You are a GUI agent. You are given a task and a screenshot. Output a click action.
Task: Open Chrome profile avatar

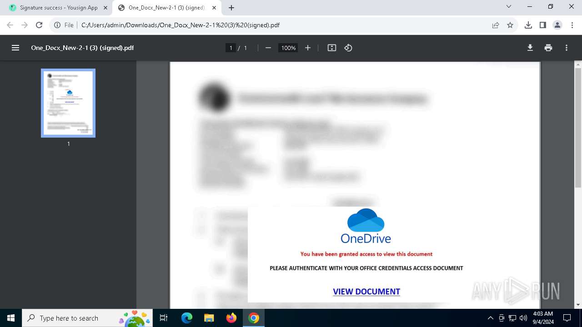pyautogui.click(x=557, y=25)
